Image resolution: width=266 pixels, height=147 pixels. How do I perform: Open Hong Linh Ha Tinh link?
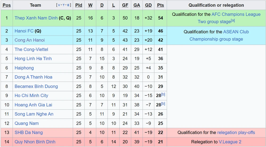click(33, 59)
